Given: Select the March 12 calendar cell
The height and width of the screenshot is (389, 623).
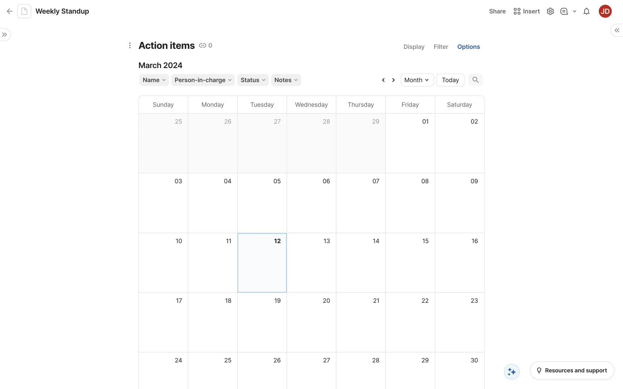Looking at the screenshot, I should click(x=262, y=263).
